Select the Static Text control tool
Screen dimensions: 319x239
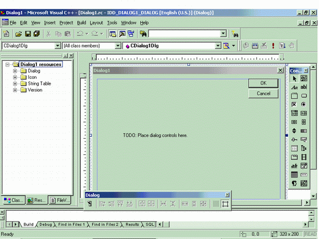click(x=294, y=87)
